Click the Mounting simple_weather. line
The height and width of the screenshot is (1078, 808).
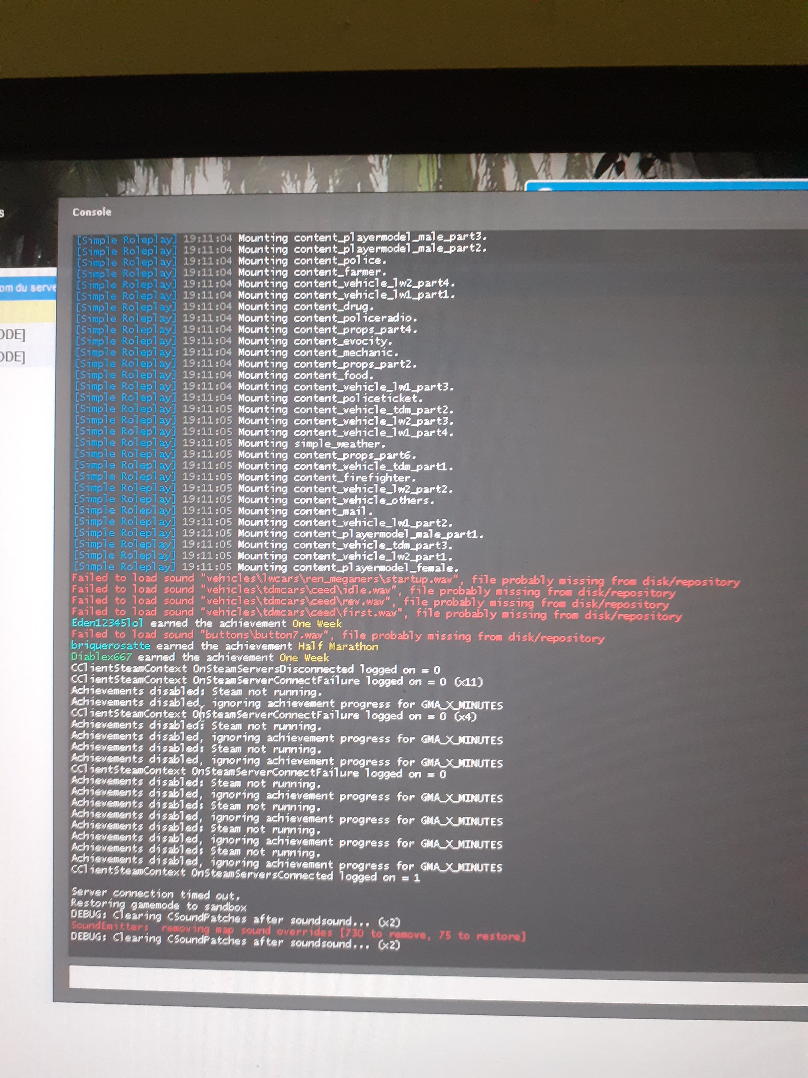click(230, 444)
